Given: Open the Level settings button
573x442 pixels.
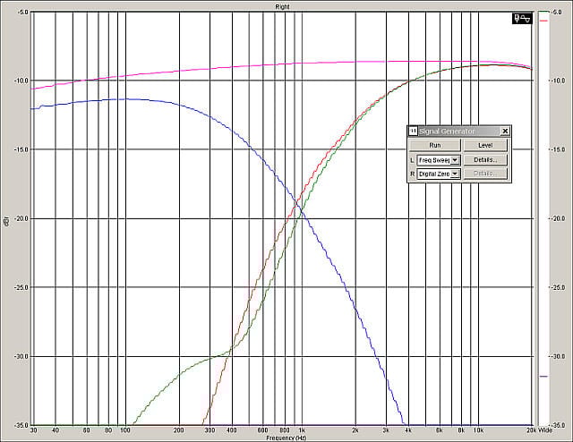Looking at the screenshot, I should pos(485,145).
